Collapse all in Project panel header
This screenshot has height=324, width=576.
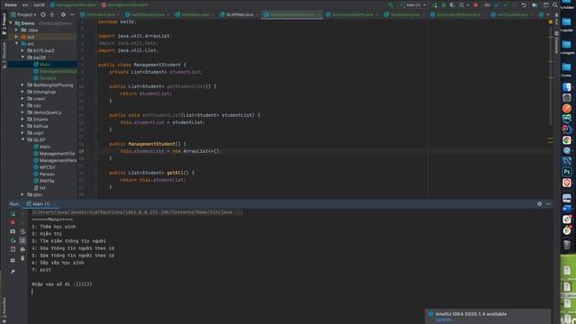point(52,14)
